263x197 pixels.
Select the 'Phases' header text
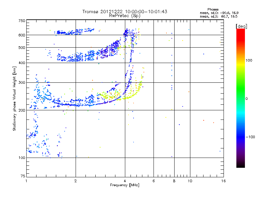[x=213, y=10]
